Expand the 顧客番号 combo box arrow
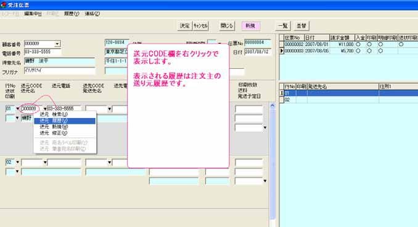Screen dimensions: 418x227 coord(57,44)
